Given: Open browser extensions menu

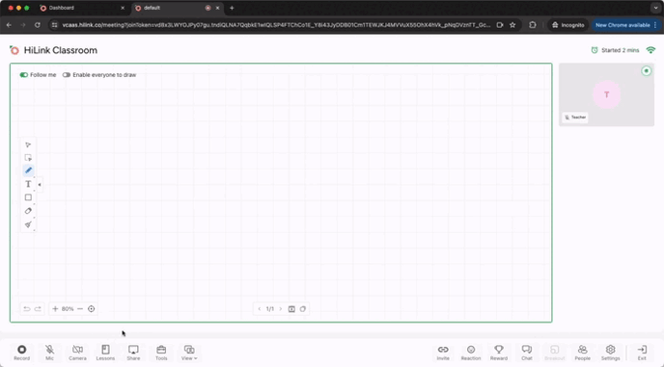Looking at the screenshot, I should 533,25.
